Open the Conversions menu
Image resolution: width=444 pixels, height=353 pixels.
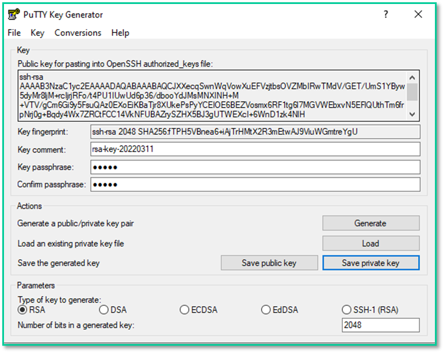pyautogui.click(x=78, y=33)
